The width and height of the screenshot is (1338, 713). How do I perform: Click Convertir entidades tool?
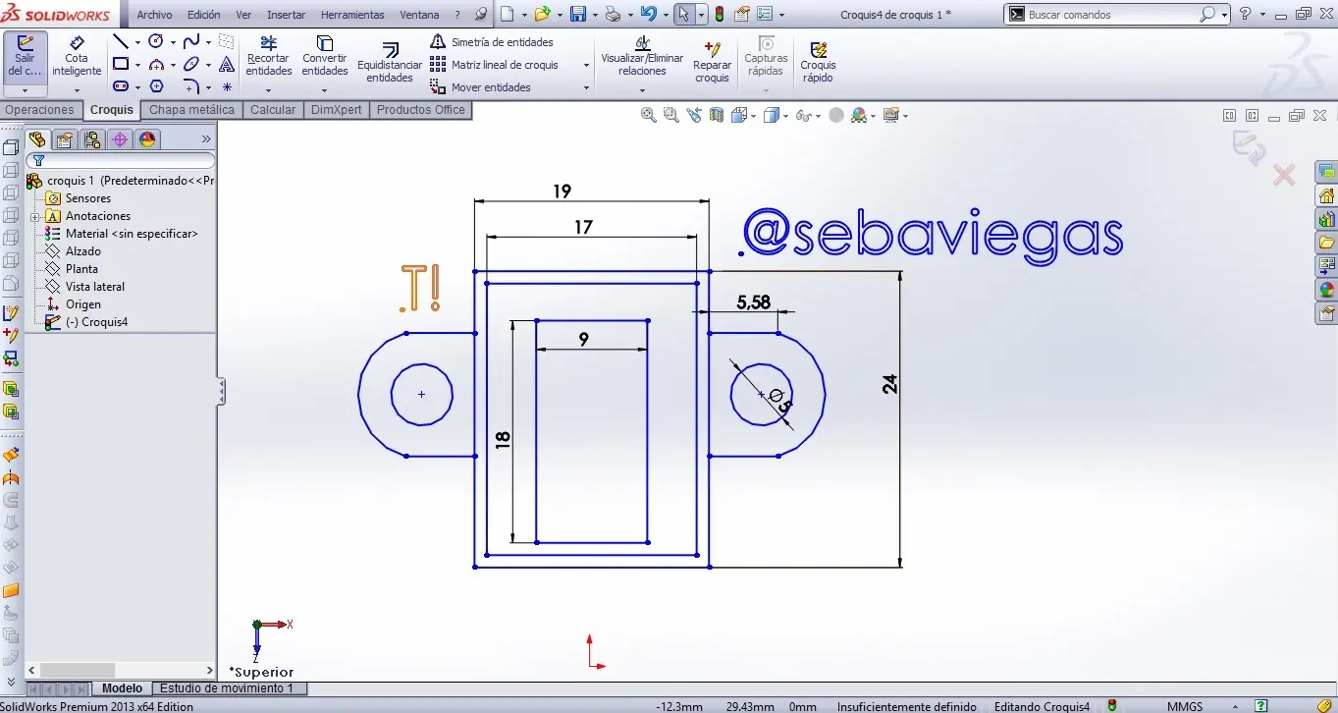click(325, 57)
